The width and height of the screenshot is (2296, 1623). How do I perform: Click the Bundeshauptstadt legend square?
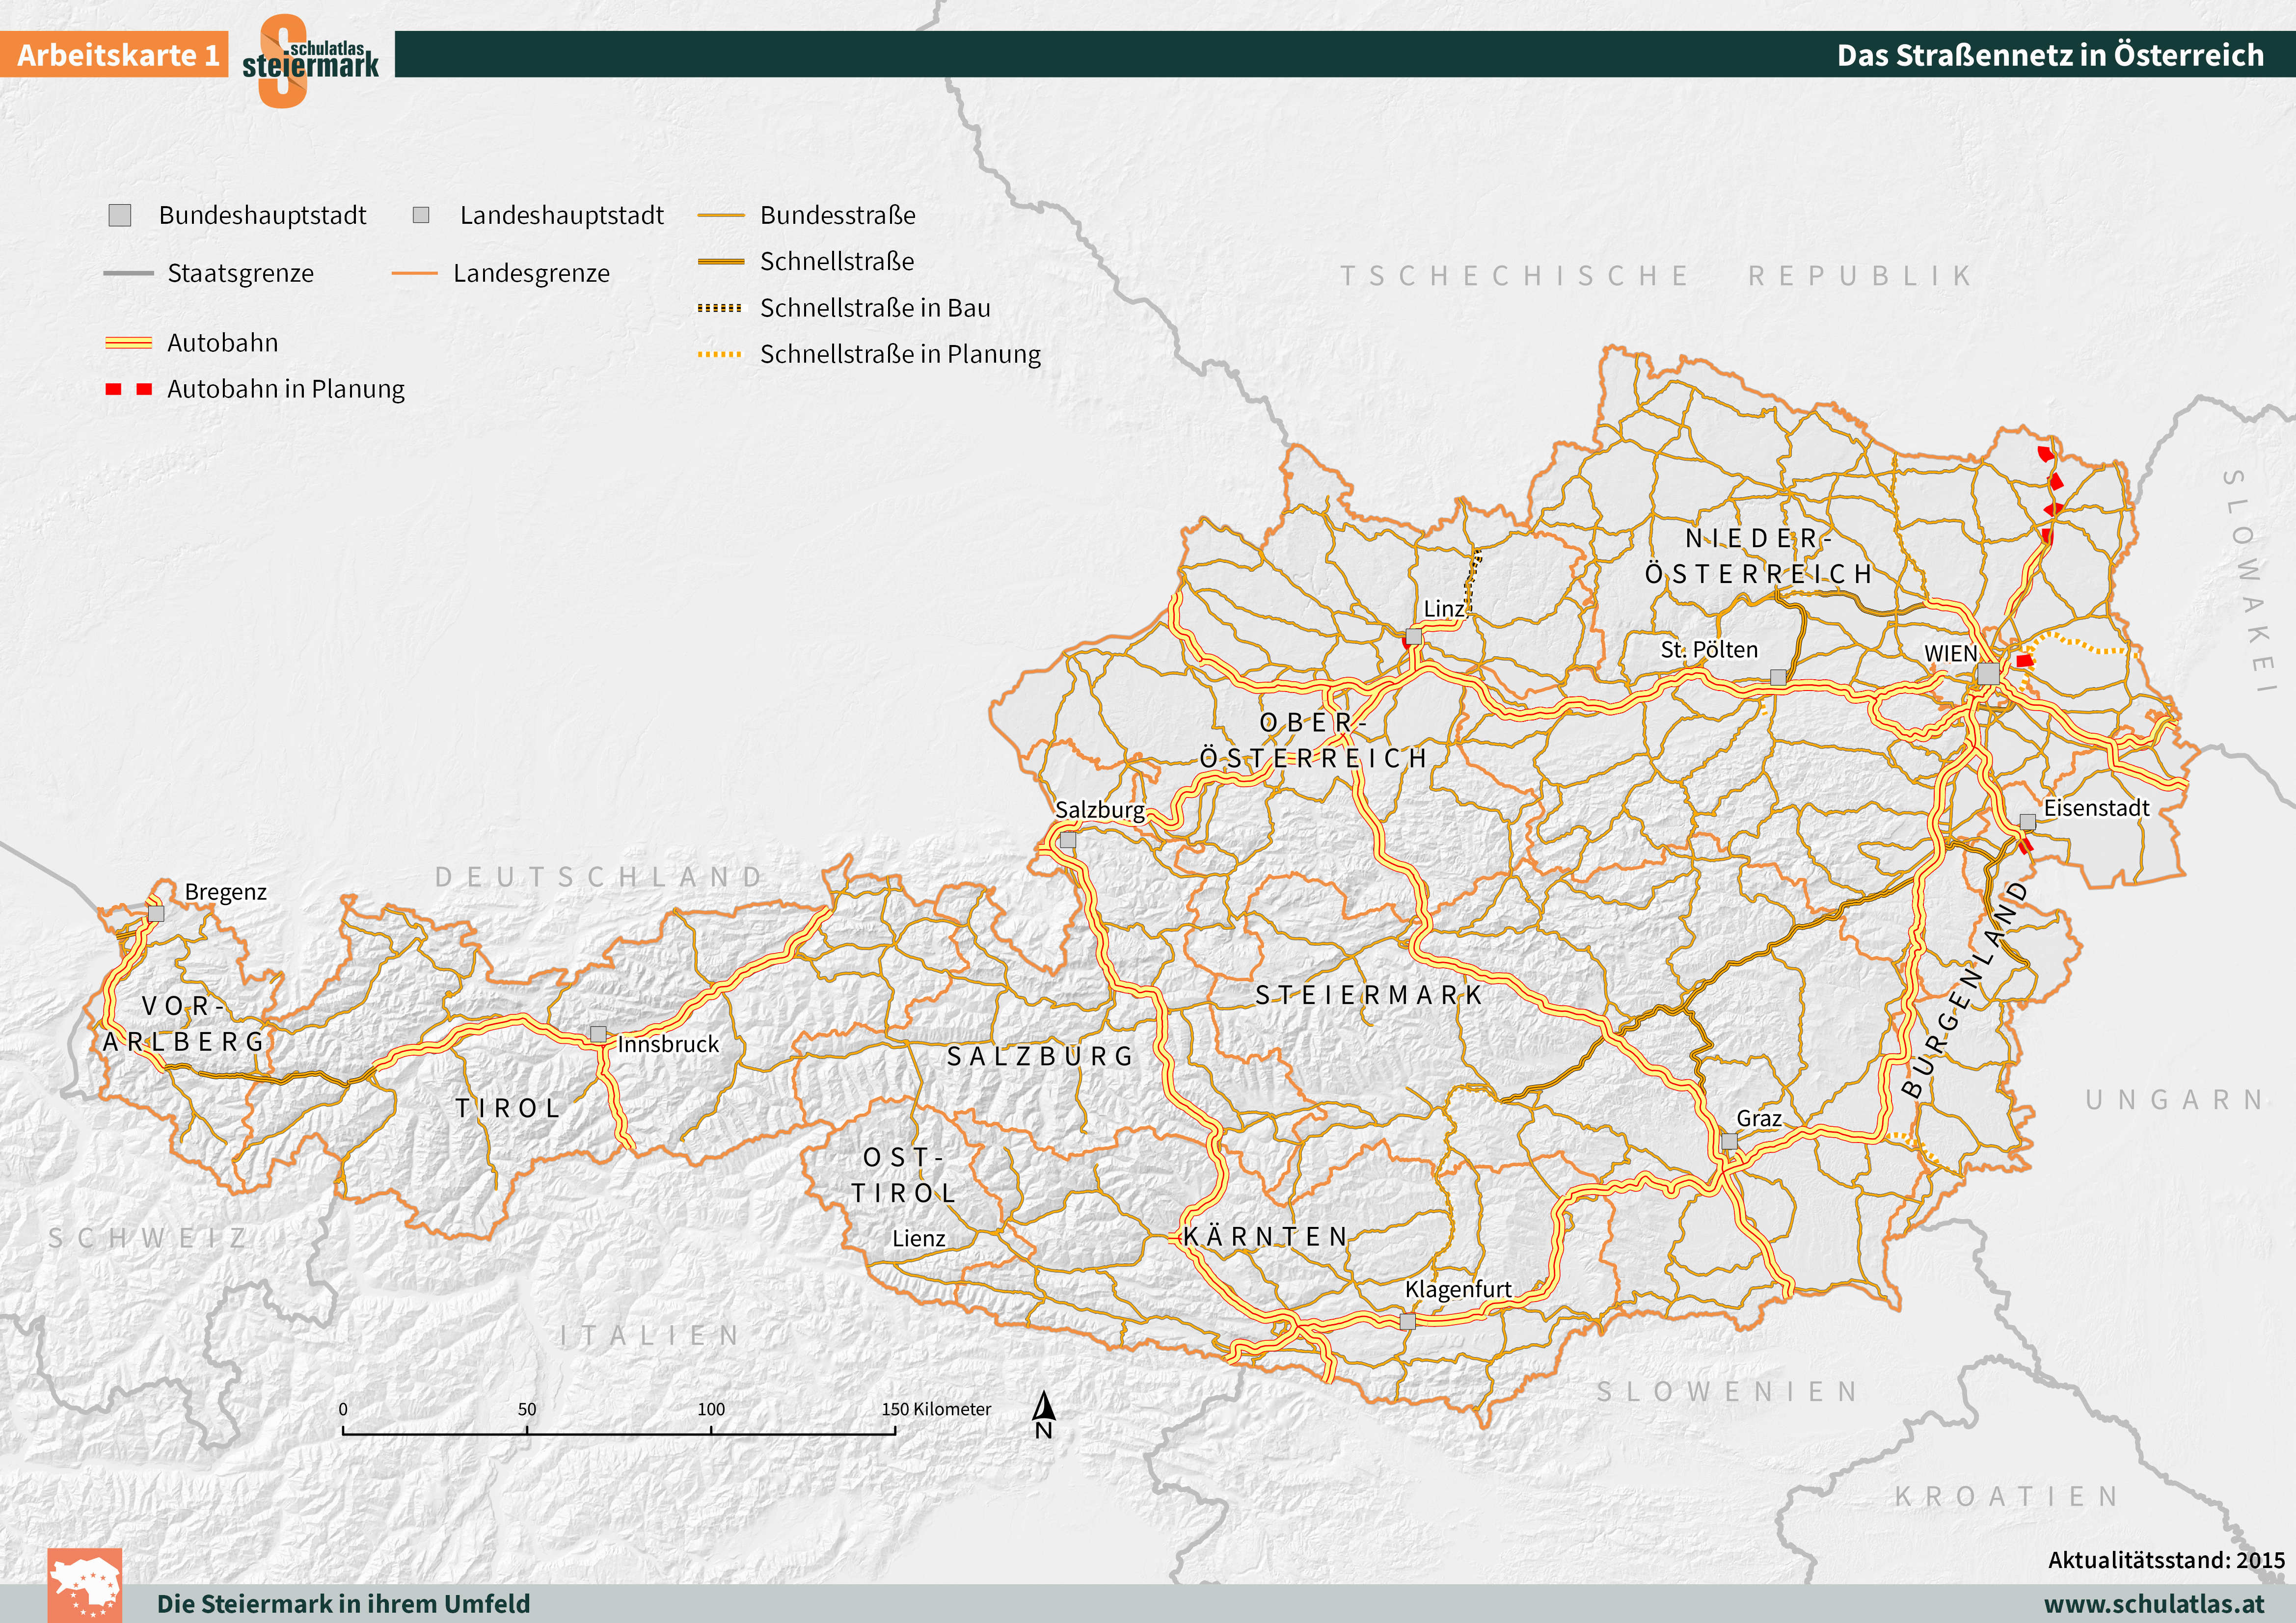click(120, 215)
